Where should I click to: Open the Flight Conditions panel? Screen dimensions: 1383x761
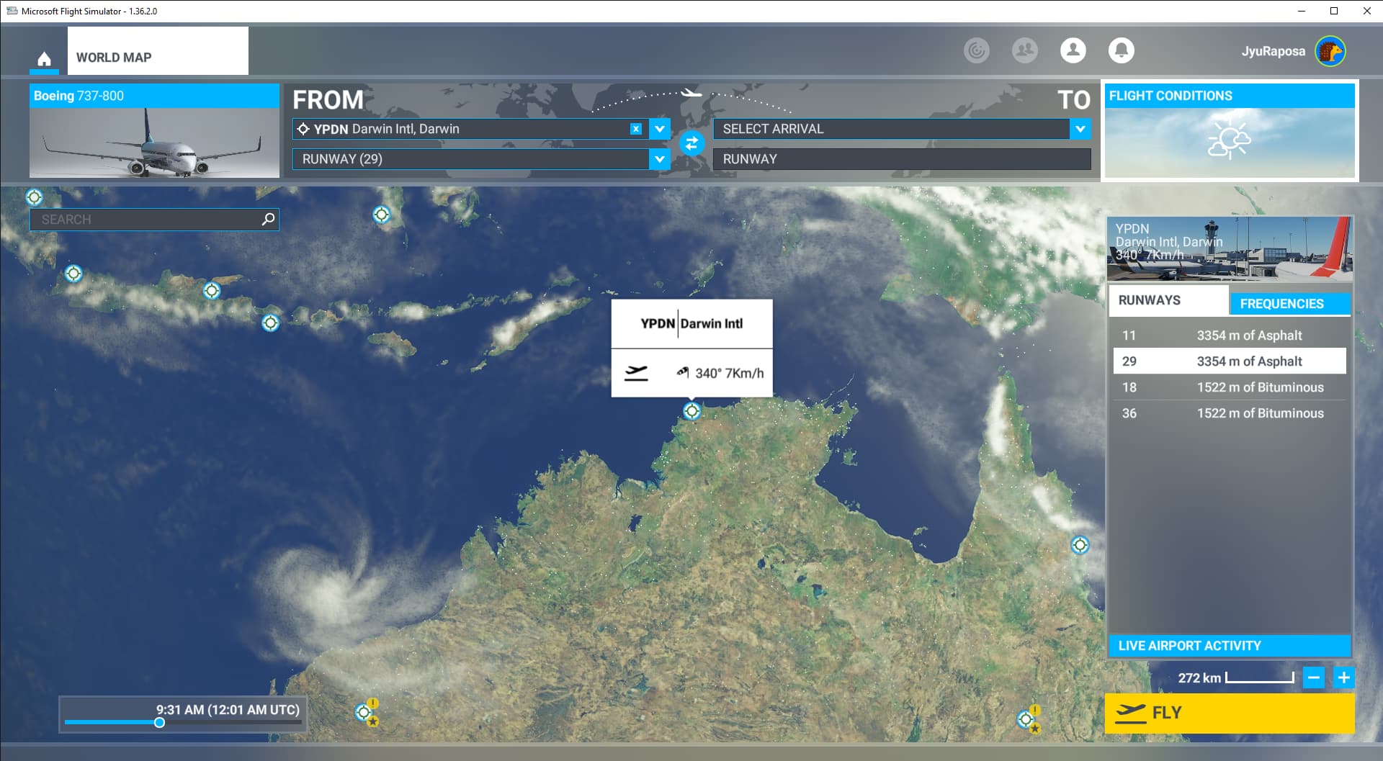1229,131
